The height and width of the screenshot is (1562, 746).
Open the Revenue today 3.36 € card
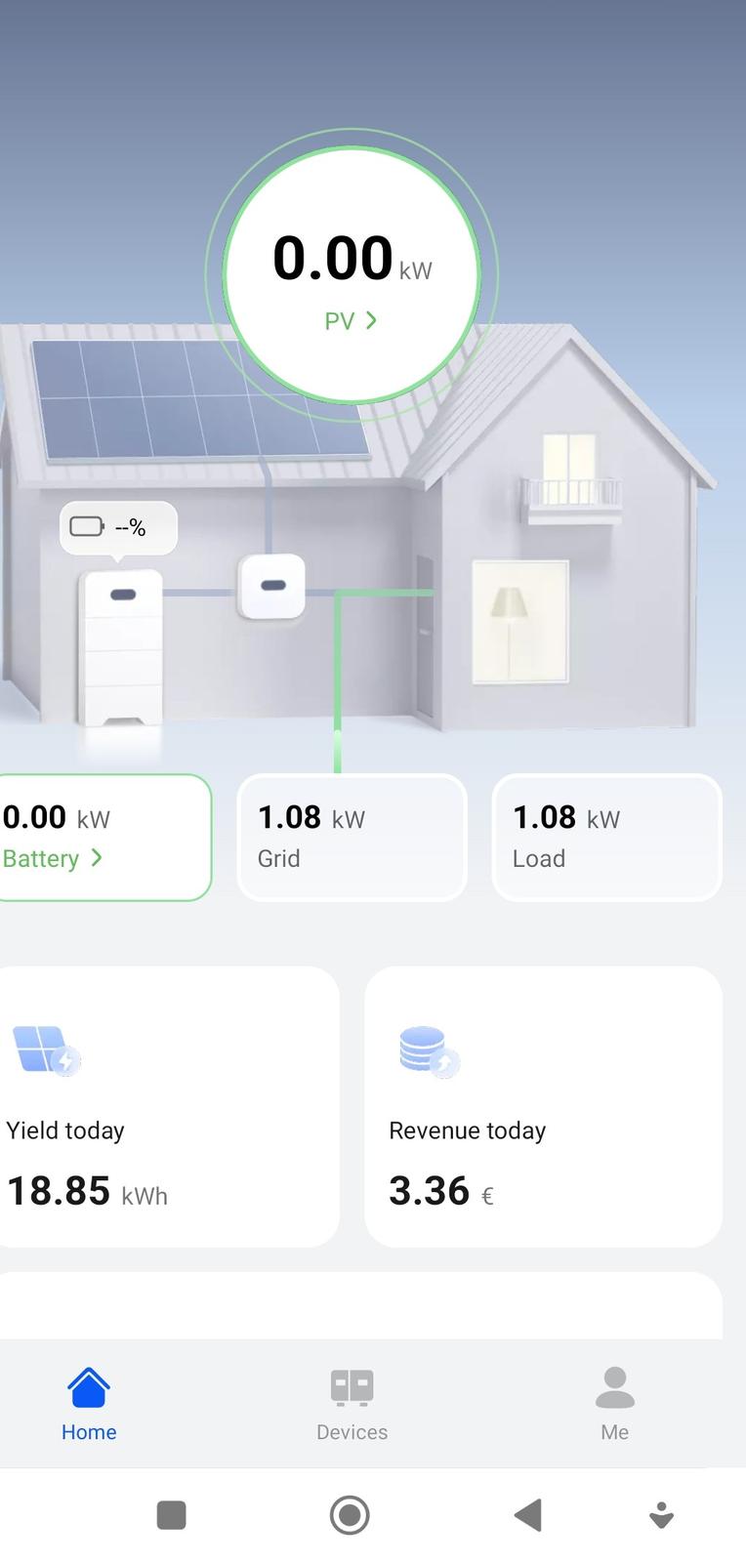coord(543,1106)
